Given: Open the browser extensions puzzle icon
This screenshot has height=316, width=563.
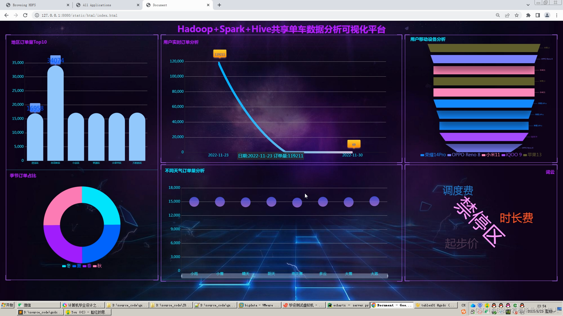Looking at the screenshot, I should pos(528,15).
